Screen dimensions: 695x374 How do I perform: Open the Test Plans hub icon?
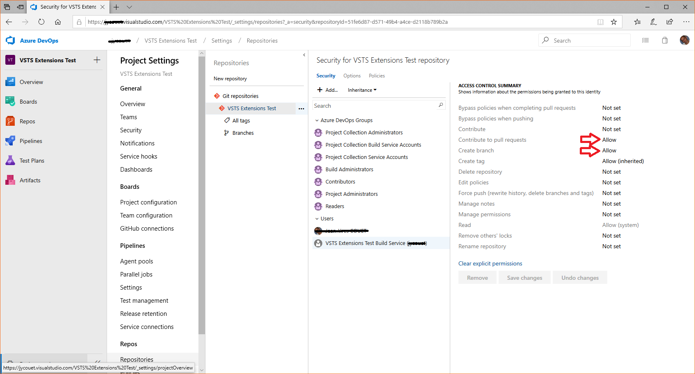click(x=10, y=161)
